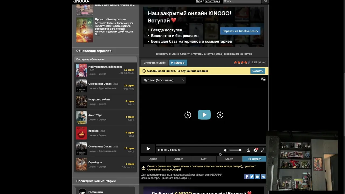This screenshot has height=194, width=345.
Task: Click the 8 серия label for Искусство войны
Action: click(x=130, y=101)
